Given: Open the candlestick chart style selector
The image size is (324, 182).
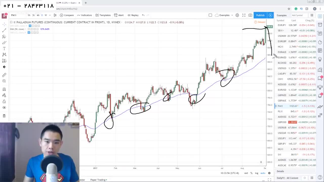Looking at the screenshot, I should click(55, 15).
